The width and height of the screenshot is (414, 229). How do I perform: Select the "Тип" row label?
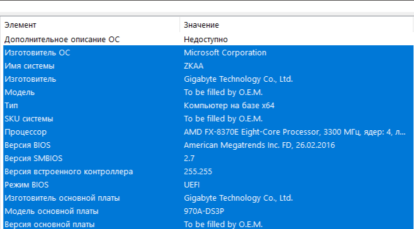pyautogui.click(x=11, y=106)
